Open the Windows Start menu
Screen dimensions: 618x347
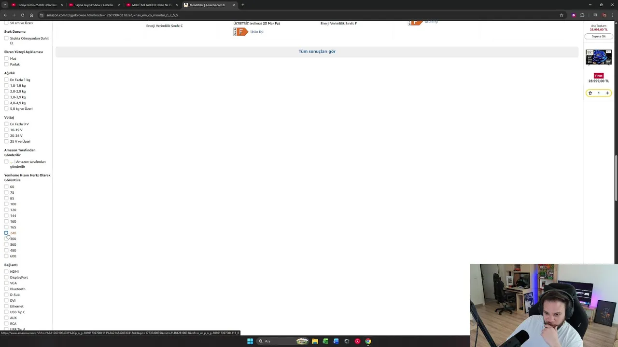[250, 341]
